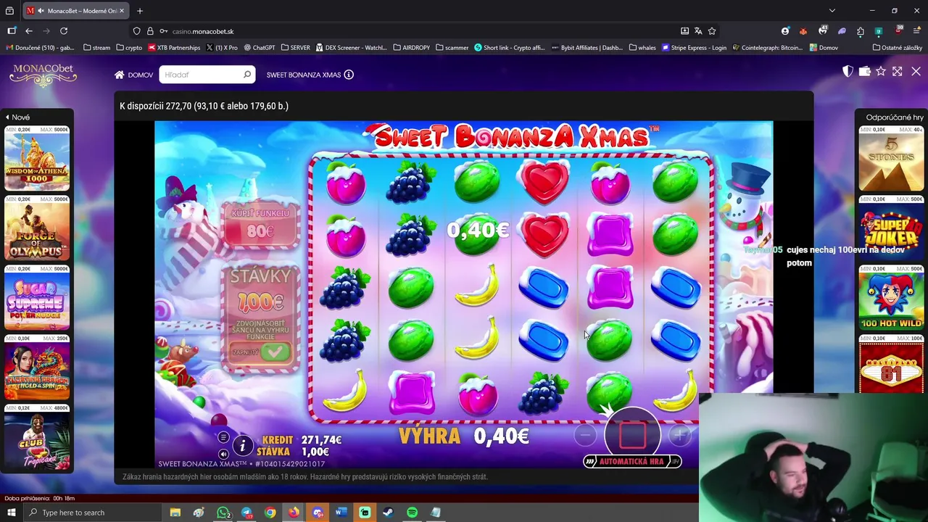
Task: Open the list all tabs dropdown arrow
Action: coord(832,11)
